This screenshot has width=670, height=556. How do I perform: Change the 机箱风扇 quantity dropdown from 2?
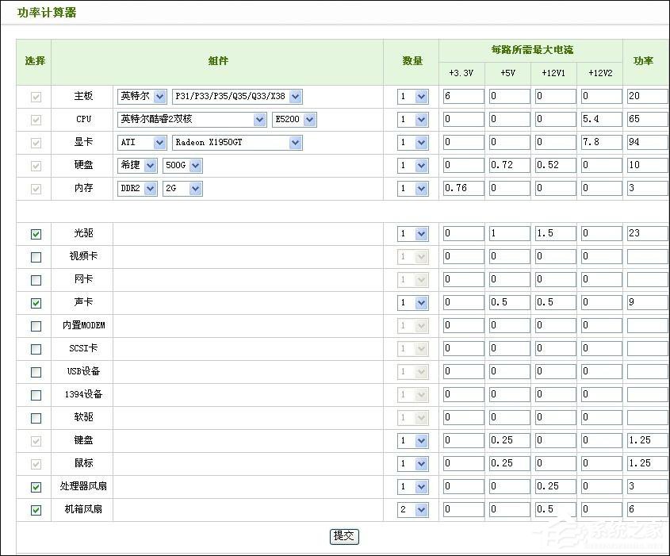(412, 509)
